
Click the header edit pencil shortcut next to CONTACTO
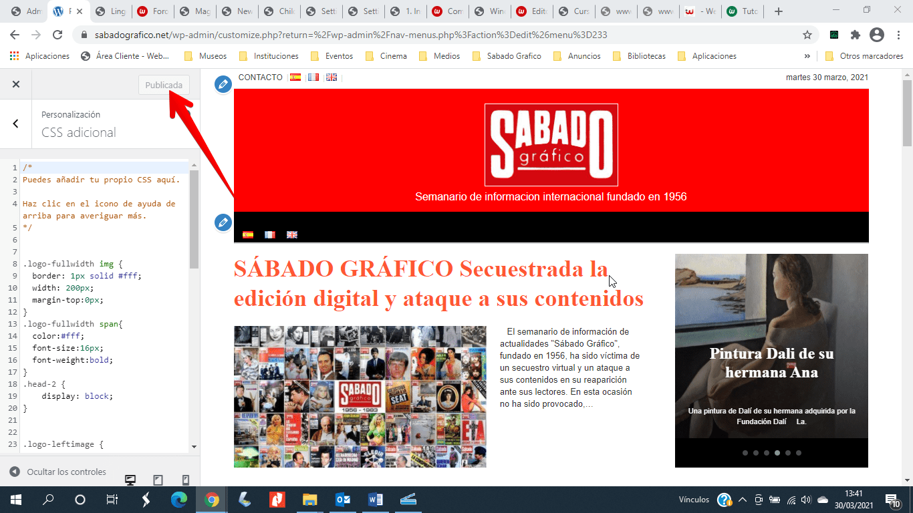(223, 84)
